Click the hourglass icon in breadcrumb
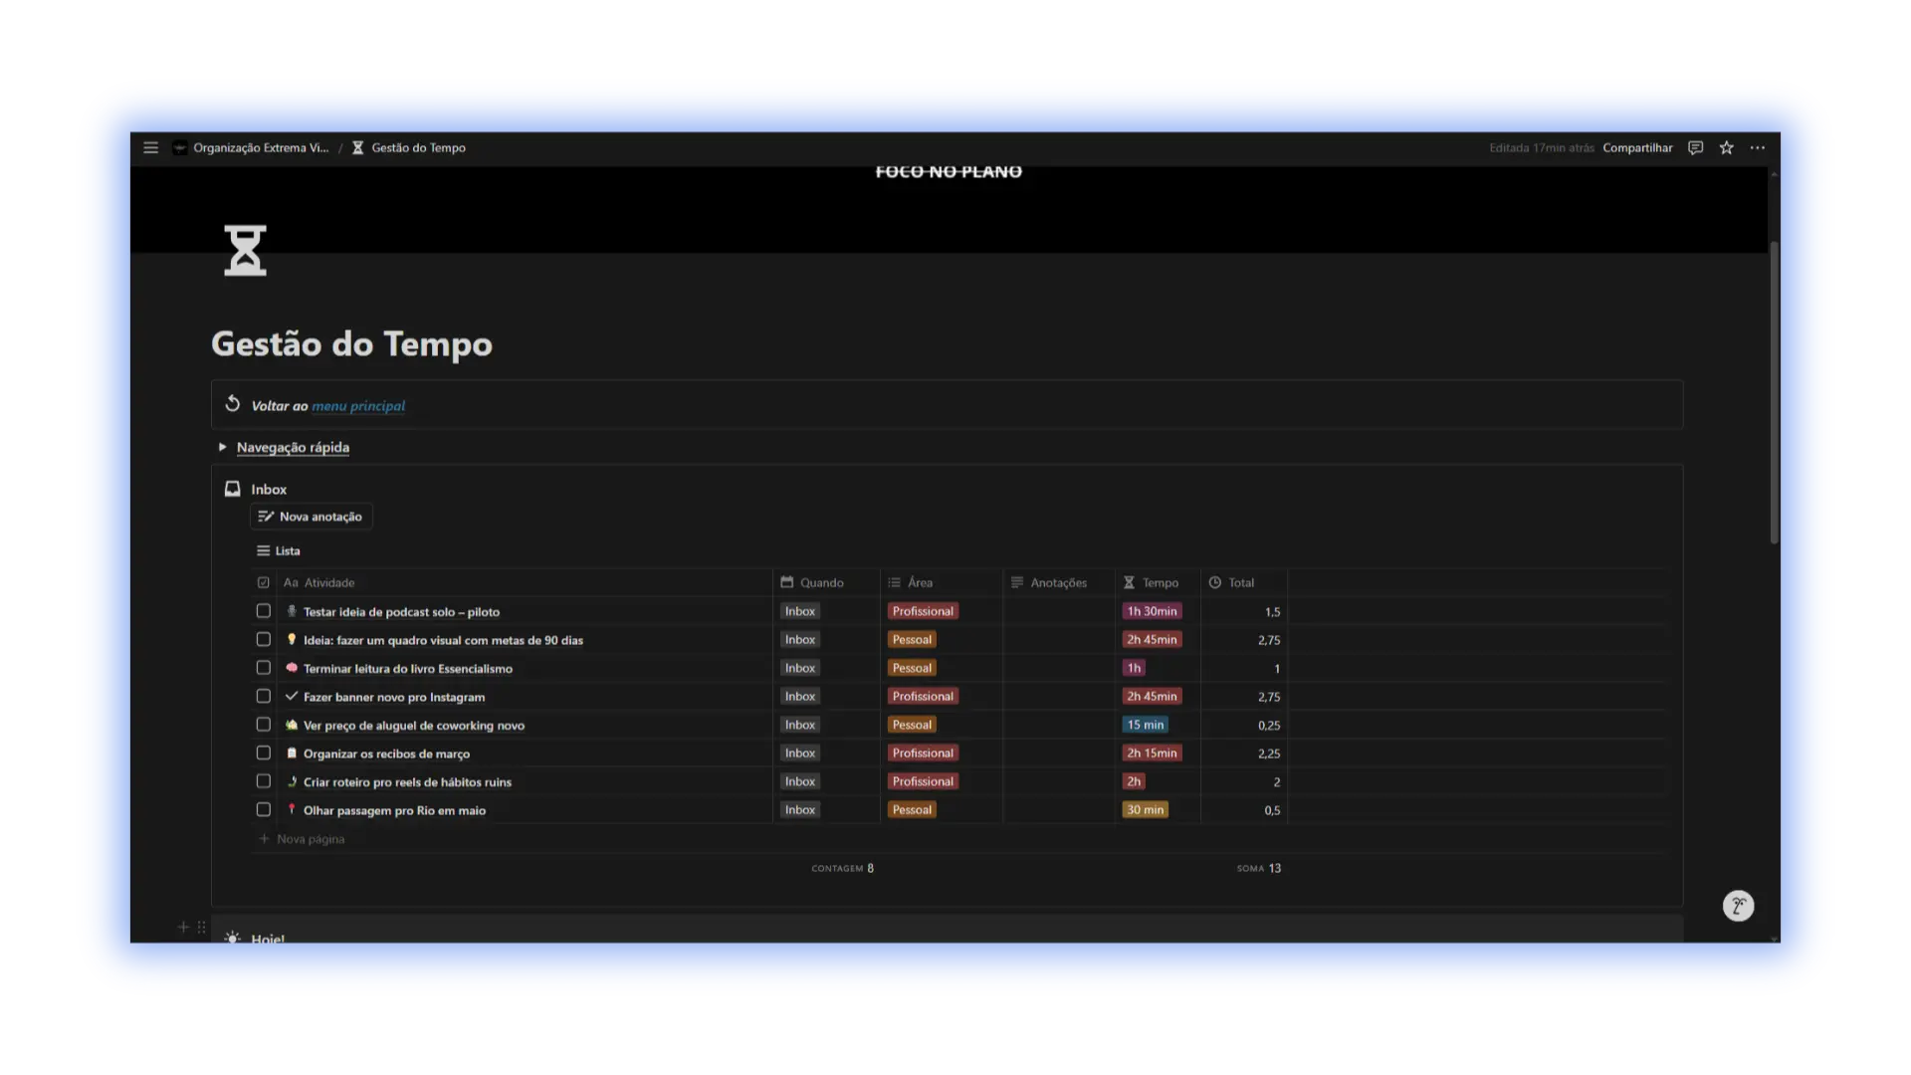 coord(357,147)
